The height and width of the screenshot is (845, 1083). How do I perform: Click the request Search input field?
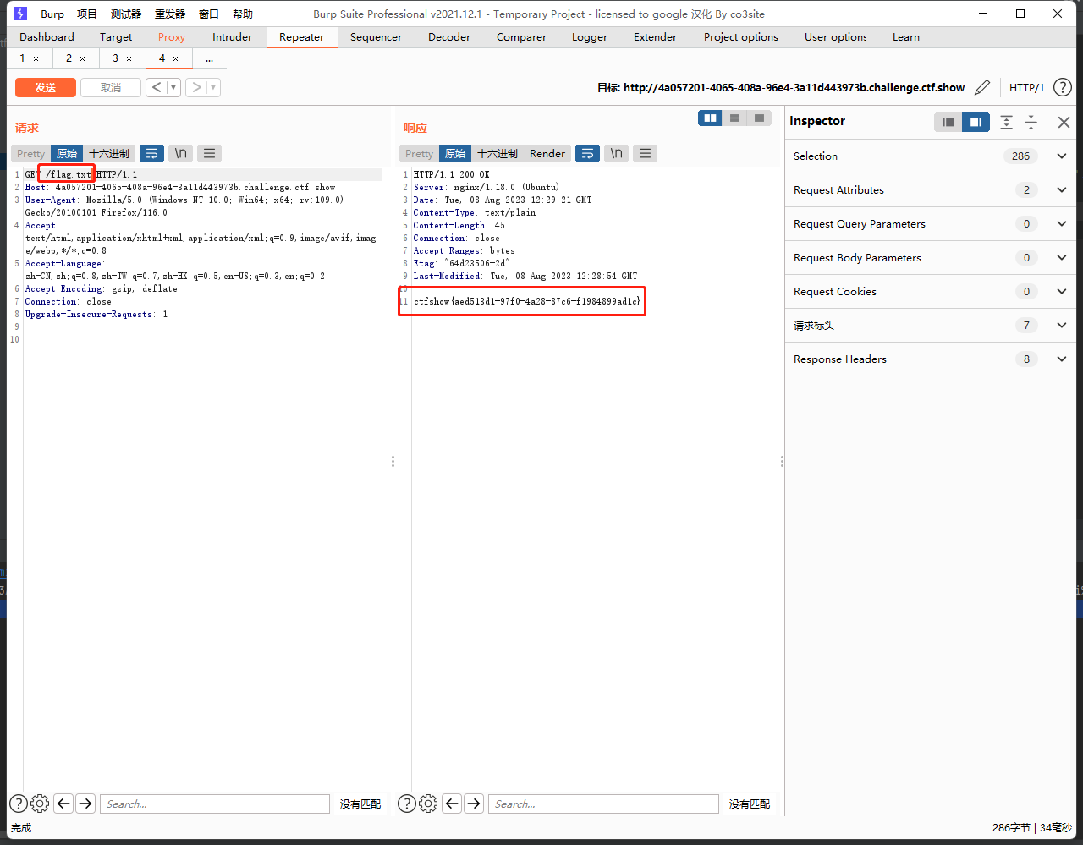coord(215,804)
